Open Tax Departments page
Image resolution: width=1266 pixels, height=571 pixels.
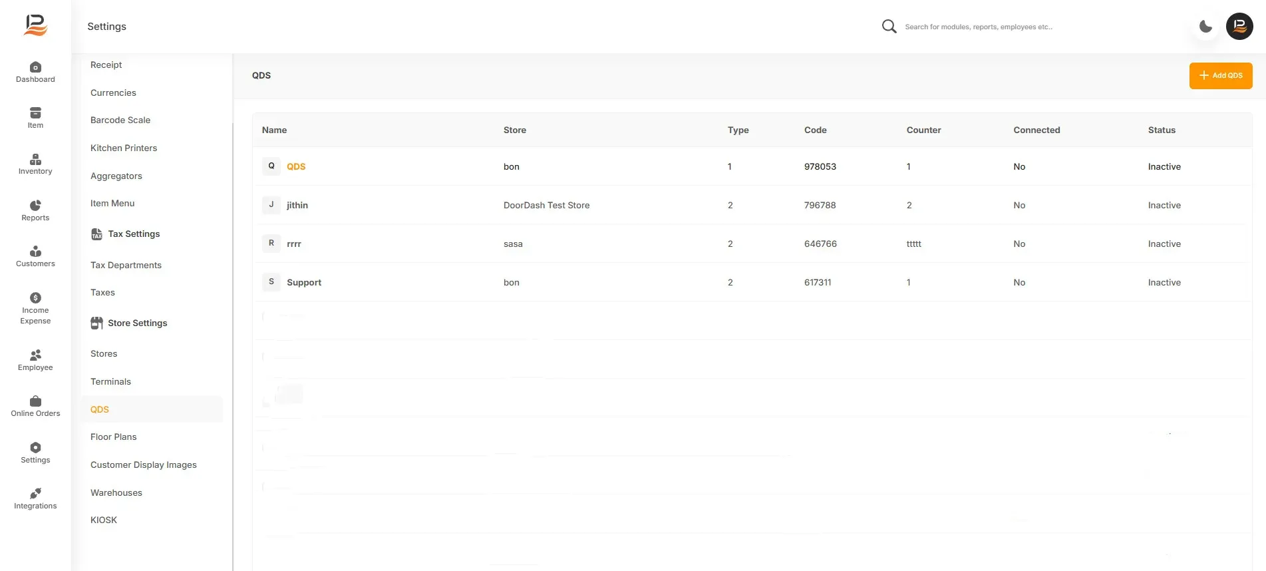pos(126,266)
